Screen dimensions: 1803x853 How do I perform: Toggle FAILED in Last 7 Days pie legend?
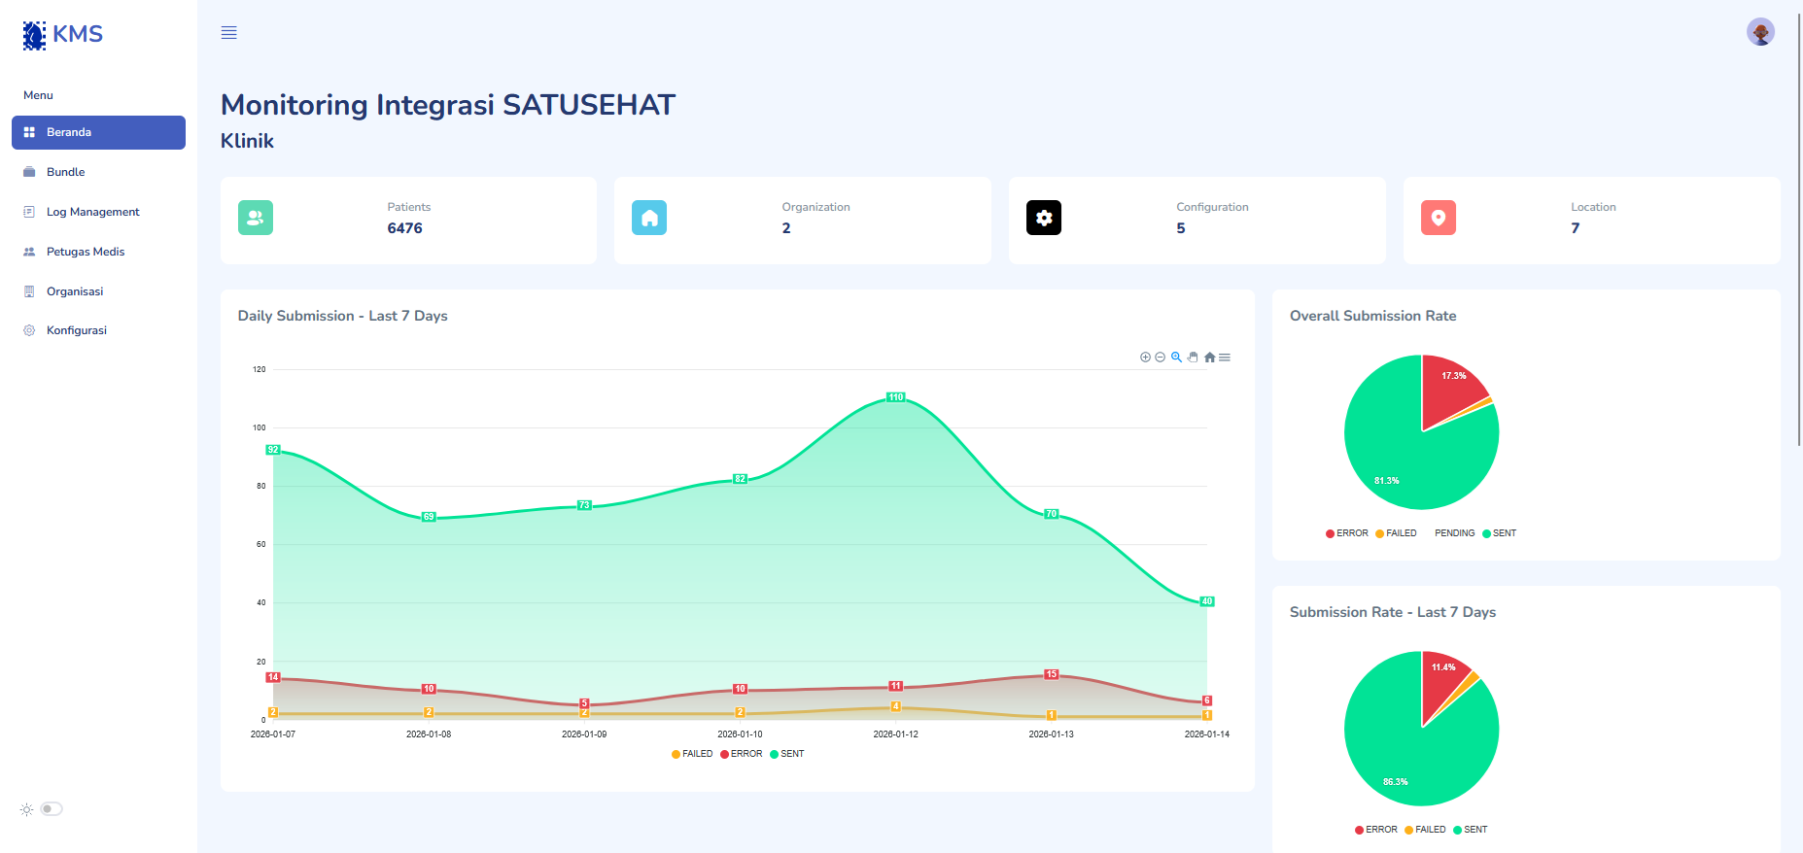coord(1425,830)
